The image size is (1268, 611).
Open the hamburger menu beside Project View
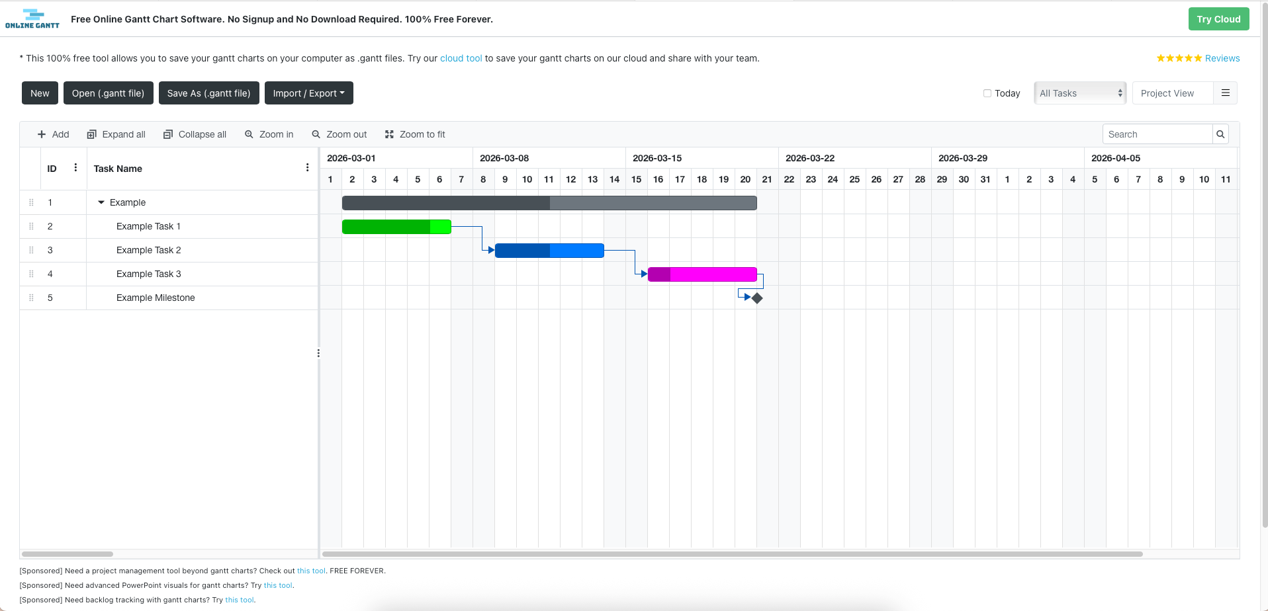tap(1225, 93)
